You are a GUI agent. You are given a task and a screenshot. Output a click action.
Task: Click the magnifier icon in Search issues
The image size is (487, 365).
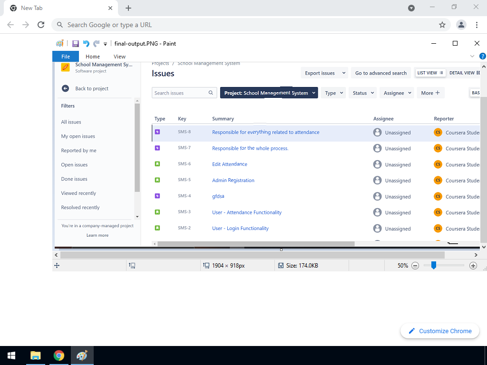click(x=211, y=93)
